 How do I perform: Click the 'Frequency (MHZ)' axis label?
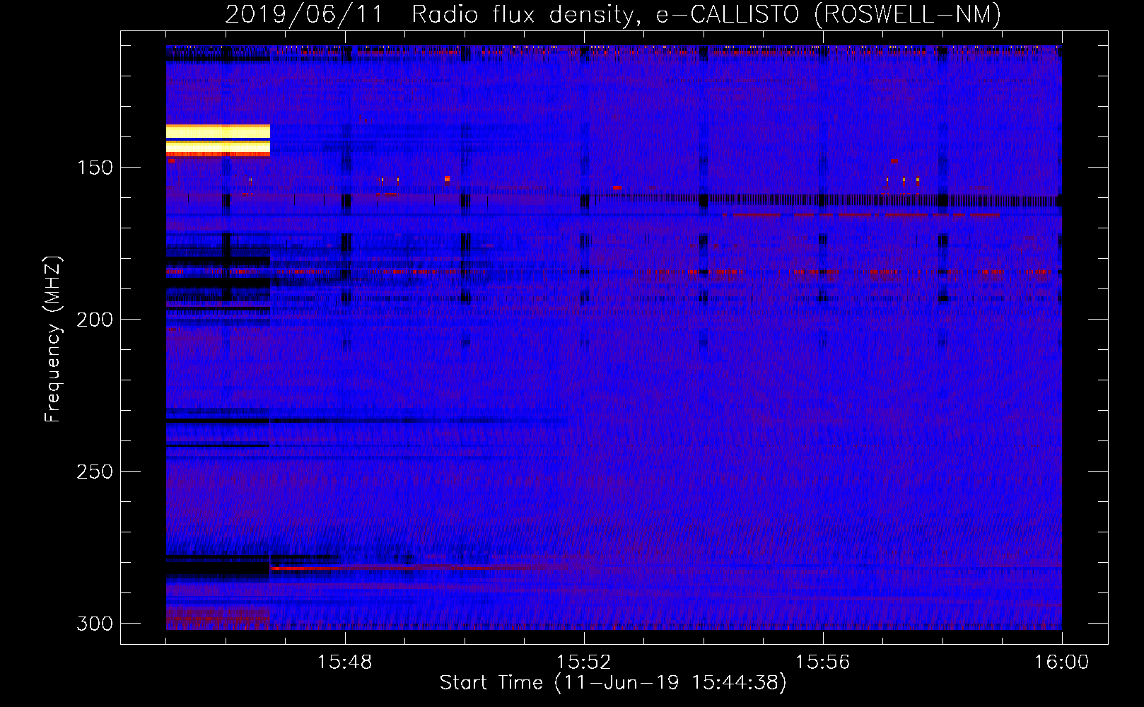click(x=53, y=339)
